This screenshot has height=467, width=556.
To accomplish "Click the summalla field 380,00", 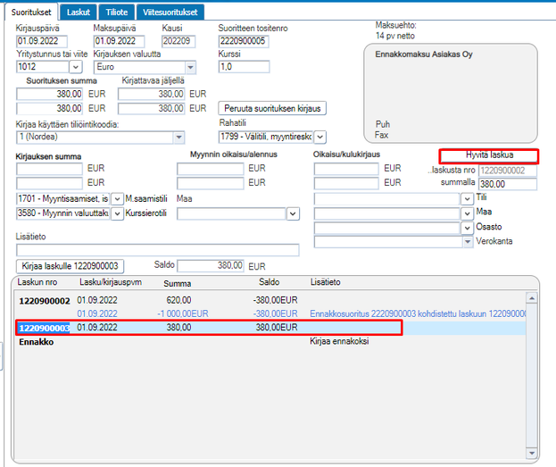I will (508, 184).
